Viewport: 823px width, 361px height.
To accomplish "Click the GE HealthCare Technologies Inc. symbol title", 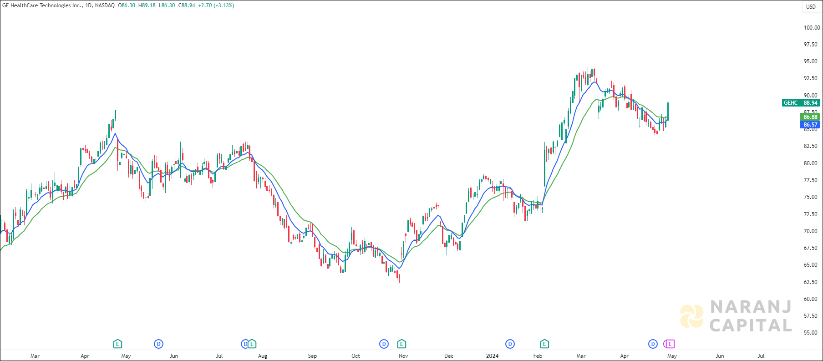I will coord(43,5).
